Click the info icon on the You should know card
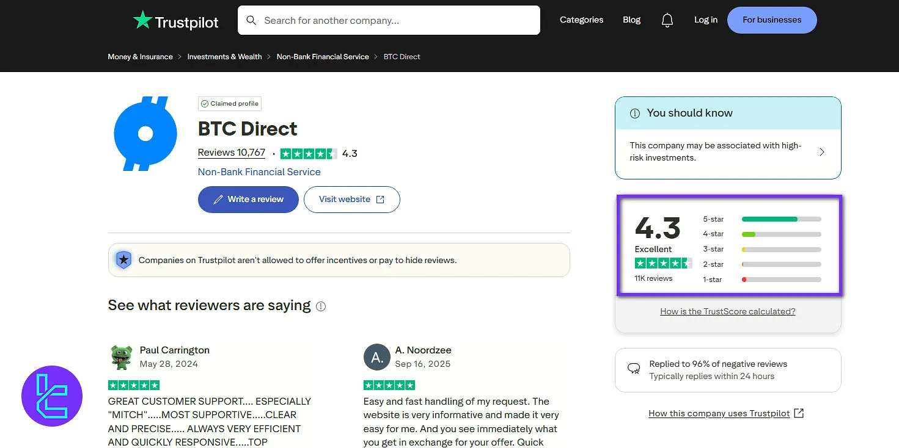Screen dimensions: 899x448 pyautogui.click(x=634, y=113)
